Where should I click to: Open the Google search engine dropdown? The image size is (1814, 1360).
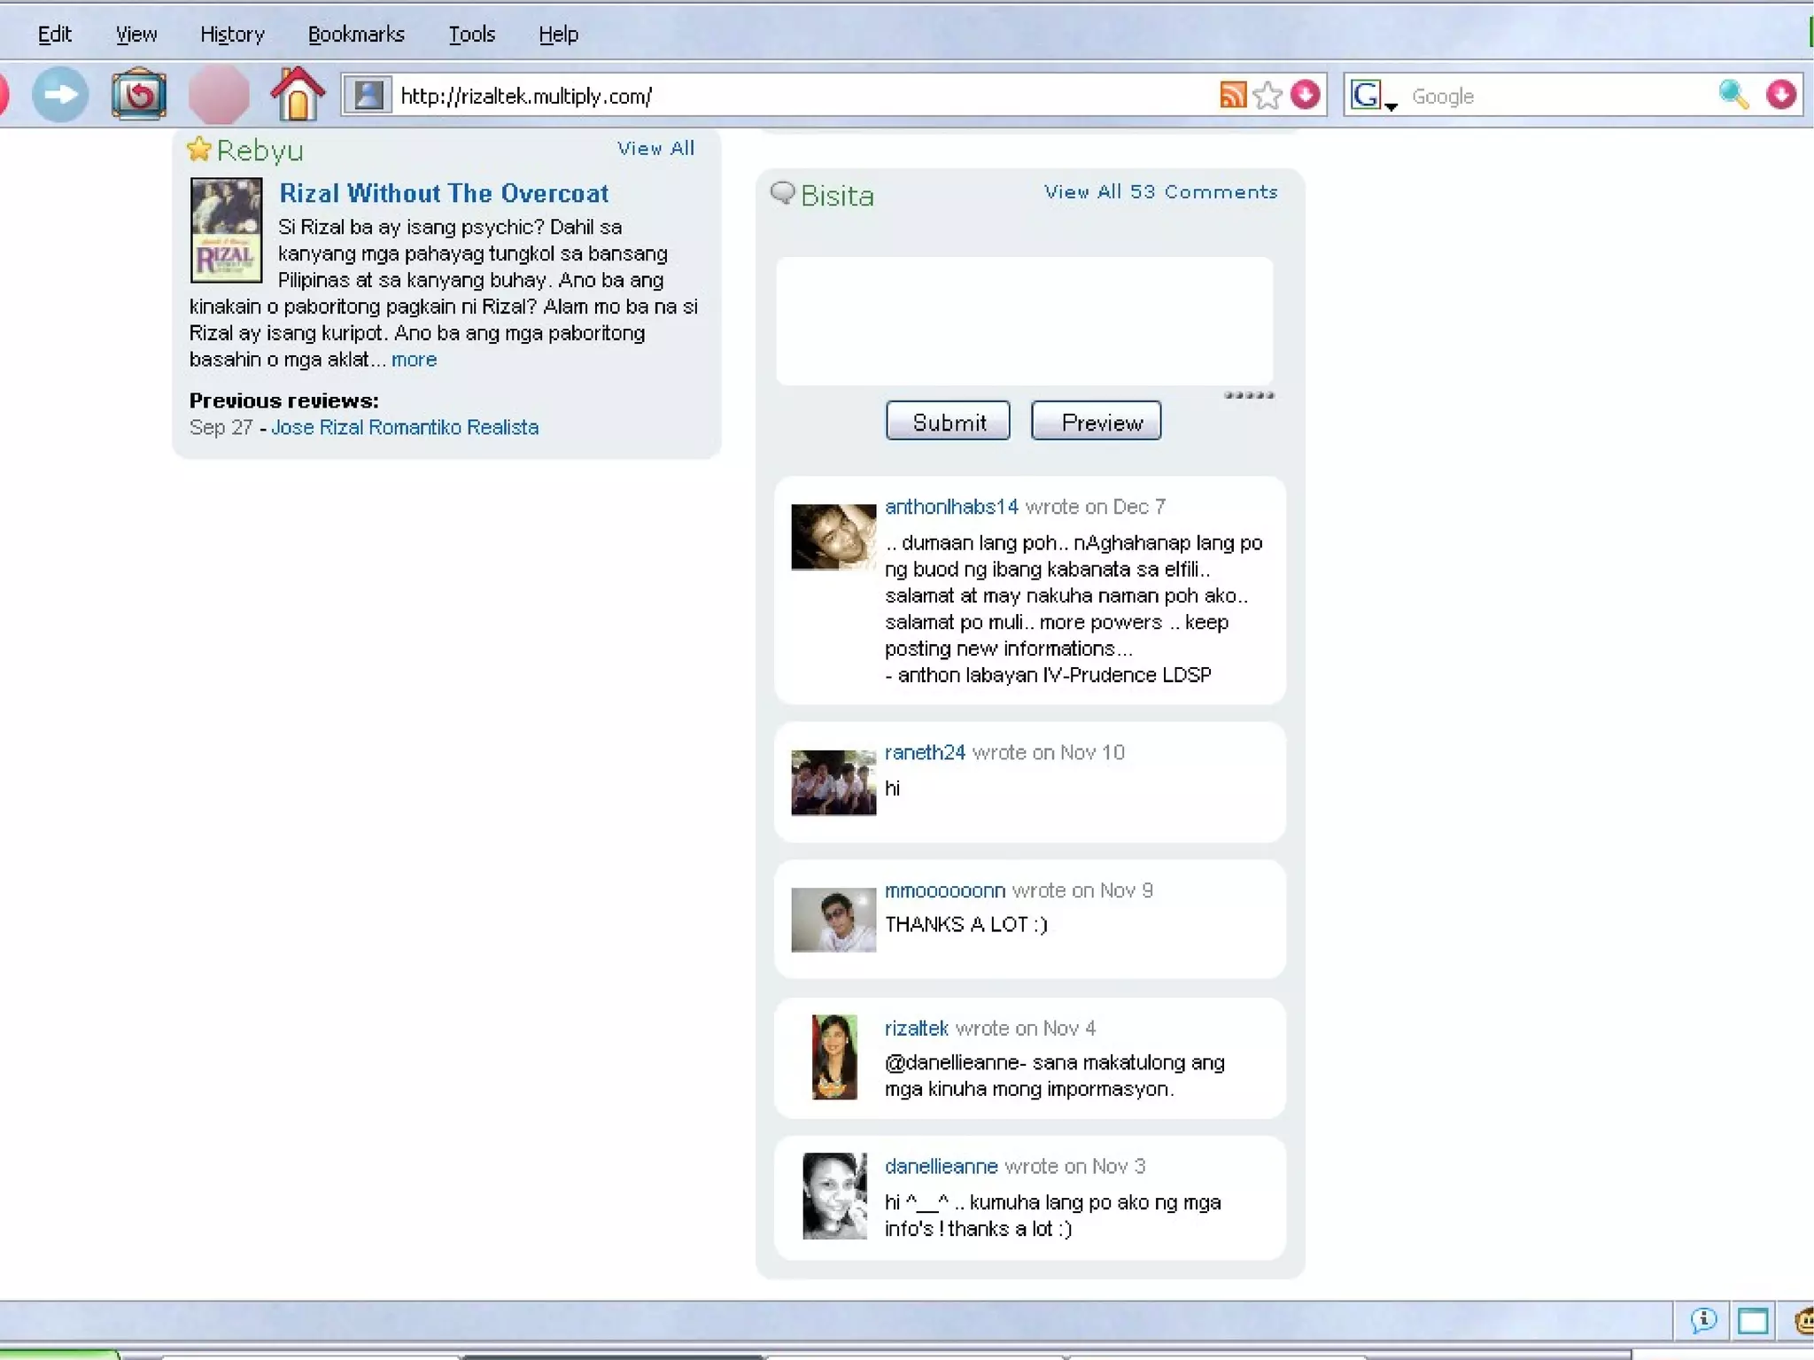[1372, 96]
